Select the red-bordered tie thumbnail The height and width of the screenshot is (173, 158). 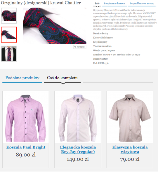(9, 35)
